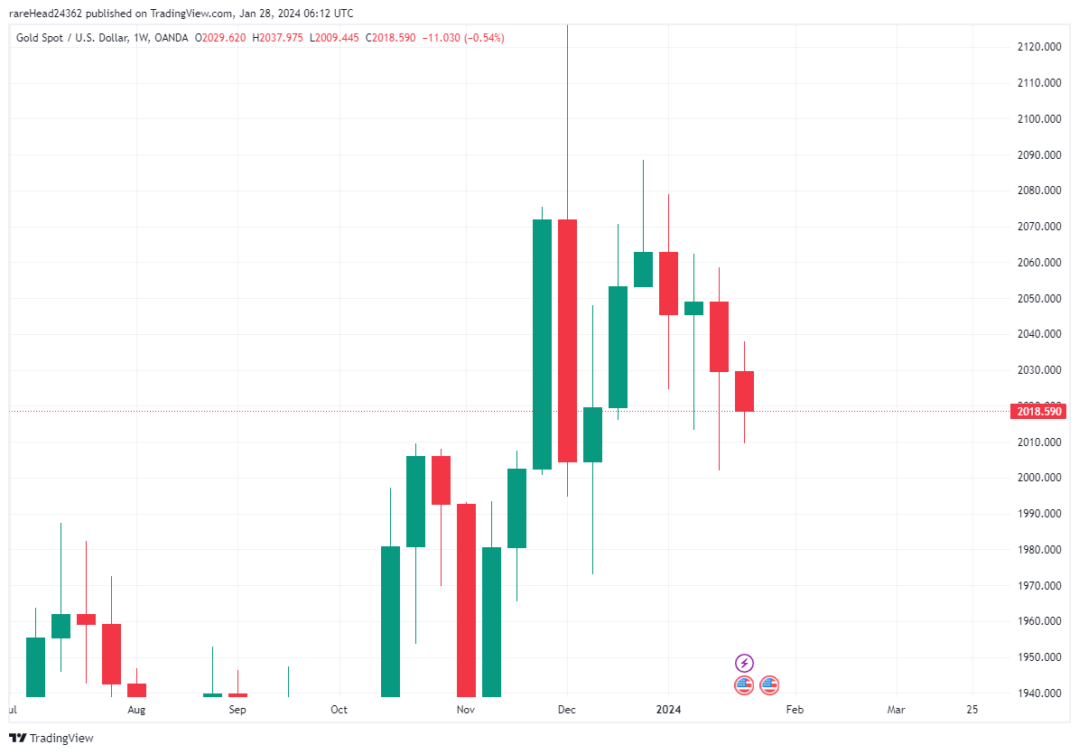The width and height of the screenshot is (1079, 754).
Task: Click the right US flag economic event icon
Action: pos(769,685)
